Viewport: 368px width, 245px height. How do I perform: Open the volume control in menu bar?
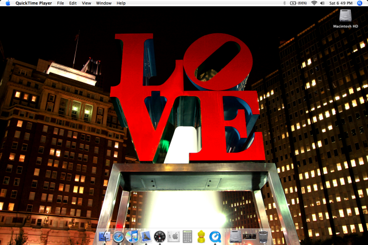(322, 3)
